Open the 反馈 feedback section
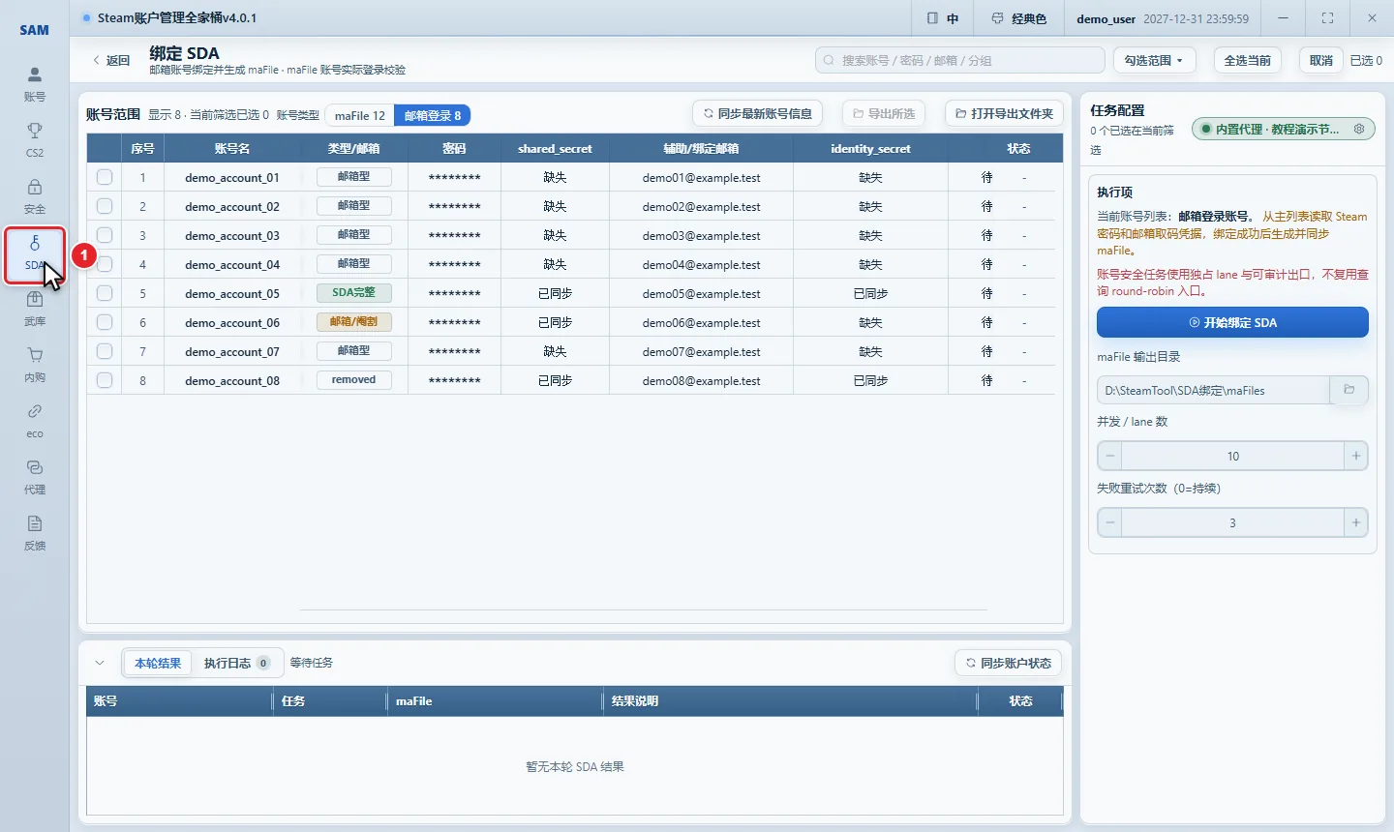Viewport: 1394px width, 832px height. click(x=35, y=533)
